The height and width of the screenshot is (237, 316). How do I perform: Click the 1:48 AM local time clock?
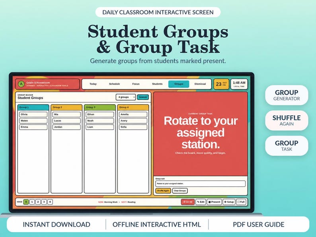239,84
